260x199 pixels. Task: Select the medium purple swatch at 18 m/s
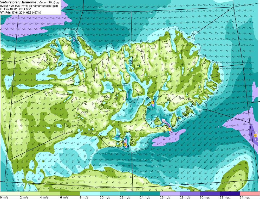click(x=190, y=194)
